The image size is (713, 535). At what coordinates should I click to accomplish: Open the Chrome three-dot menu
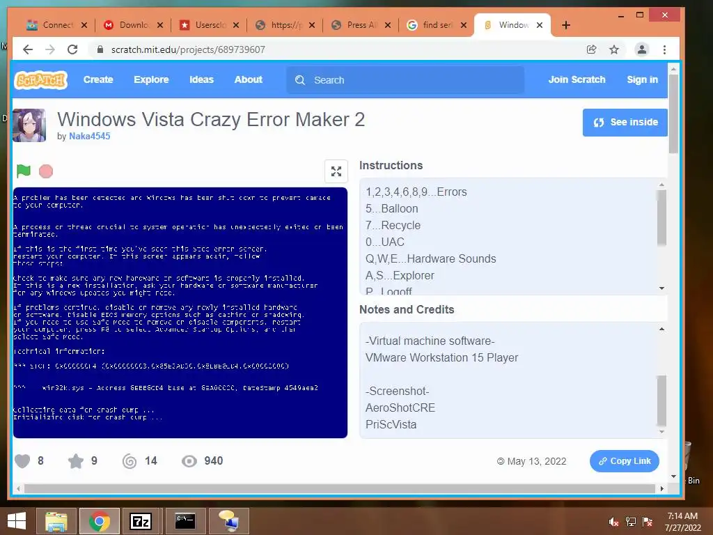coord(664,49)
